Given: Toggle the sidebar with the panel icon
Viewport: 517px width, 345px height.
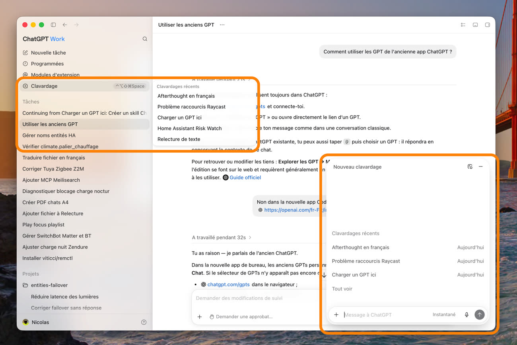Looking at the screenshot, I should (x=53, y=25).
